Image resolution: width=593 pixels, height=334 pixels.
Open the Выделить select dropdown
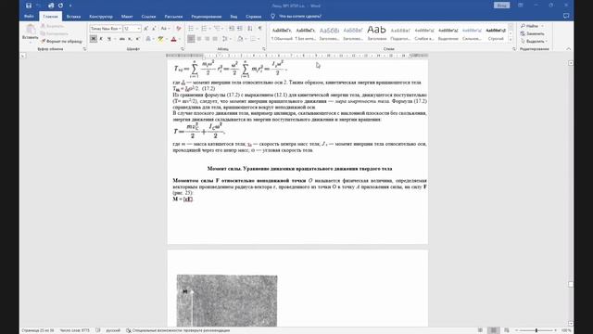pos(534,41)
